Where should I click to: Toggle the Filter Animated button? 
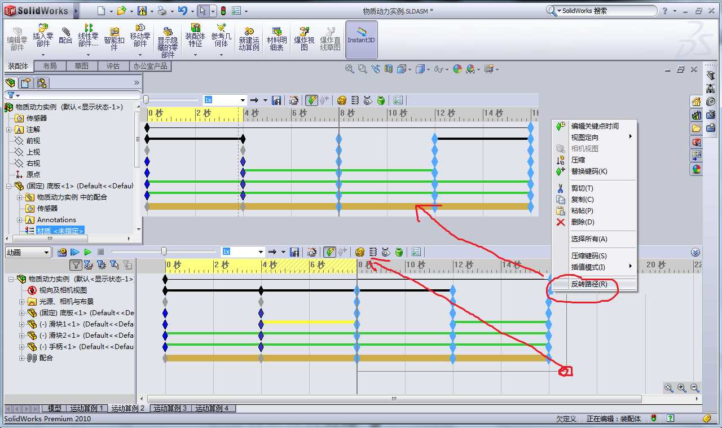click(x=89, y=265)
